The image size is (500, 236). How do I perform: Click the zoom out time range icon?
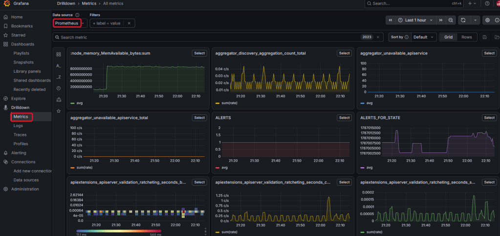tap(451, 20)
